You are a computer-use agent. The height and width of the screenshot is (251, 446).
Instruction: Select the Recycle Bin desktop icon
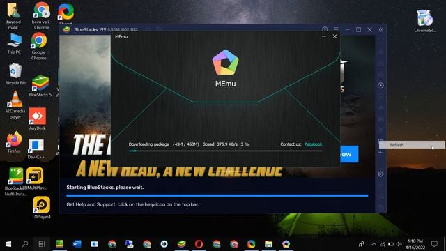pos(15,75)
